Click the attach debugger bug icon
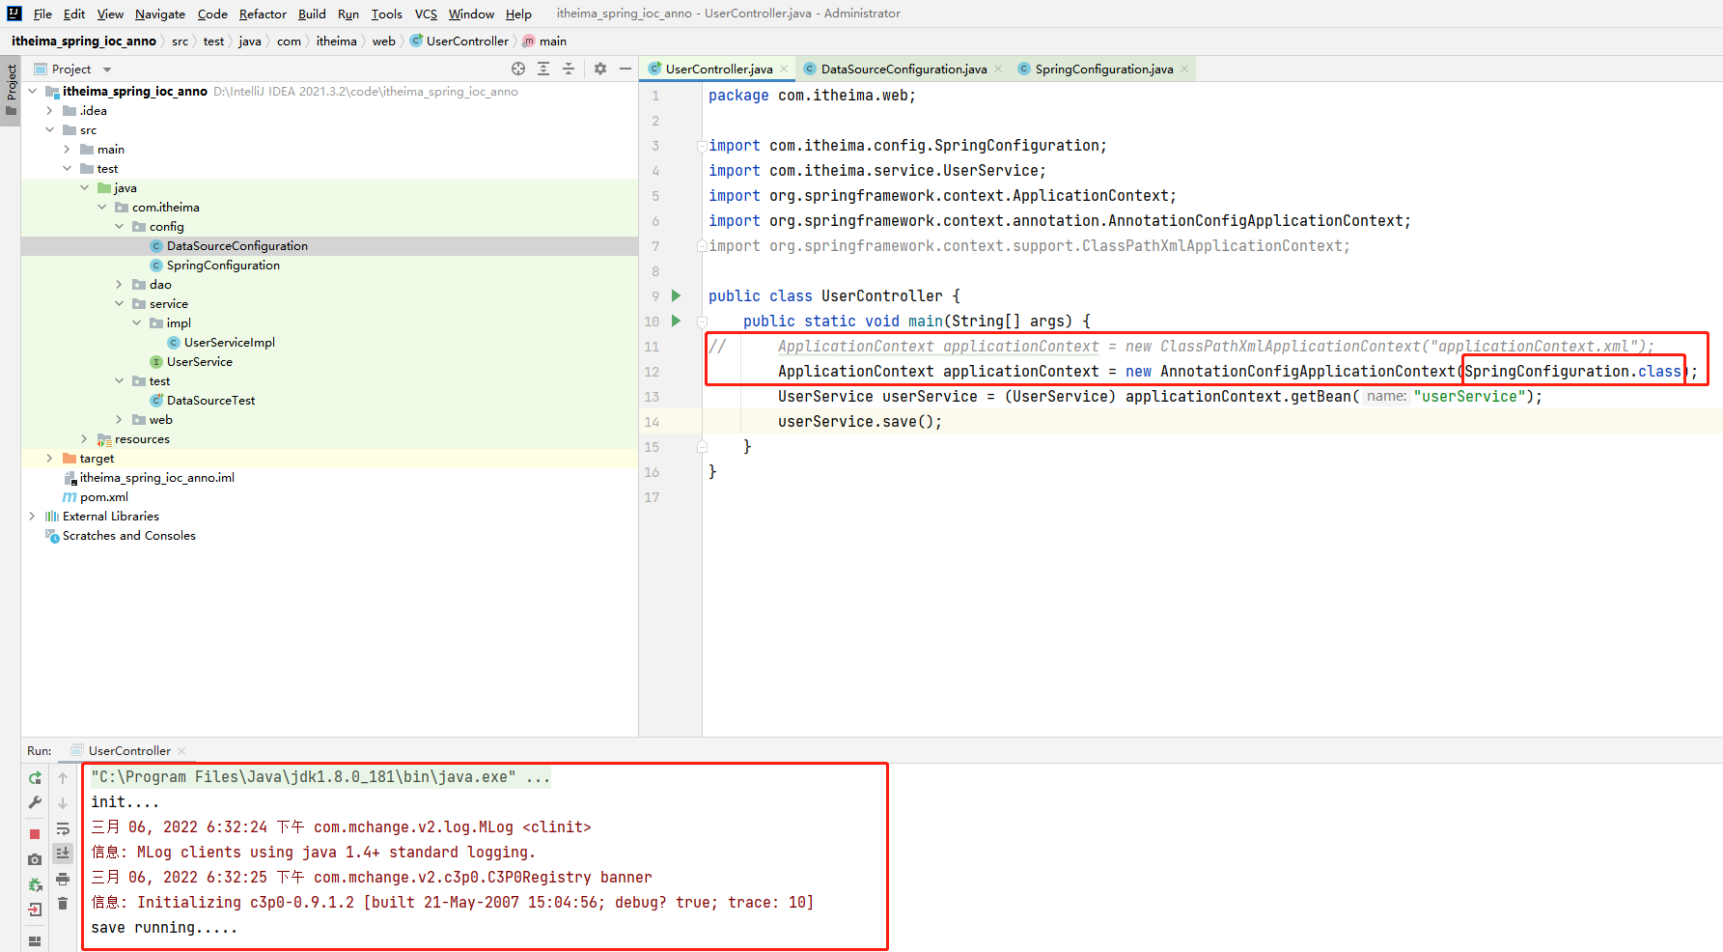Viewport: 1723px width, 952px height. pos(35,883)
